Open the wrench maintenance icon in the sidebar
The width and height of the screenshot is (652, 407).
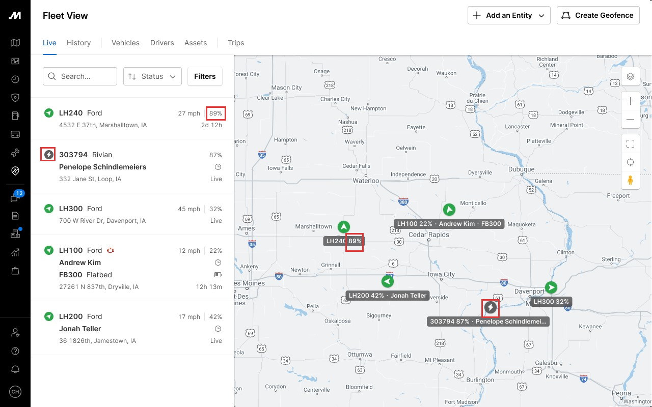coord(15,153)
